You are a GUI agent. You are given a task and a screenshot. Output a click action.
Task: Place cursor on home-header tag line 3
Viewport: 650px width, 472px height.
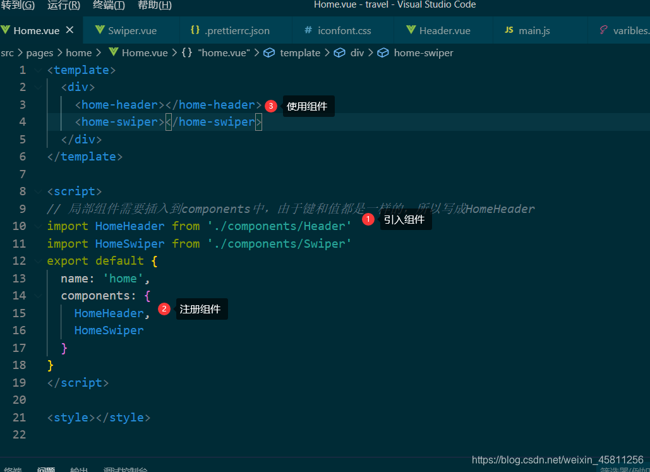168,105
